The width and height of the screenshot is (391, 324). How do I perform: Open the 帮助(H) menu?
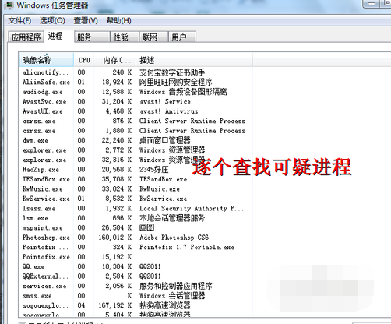pyautogui.click(x=118, y=20)
